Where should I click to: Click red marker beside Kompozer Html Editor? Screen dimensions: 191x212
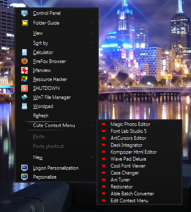104,152
